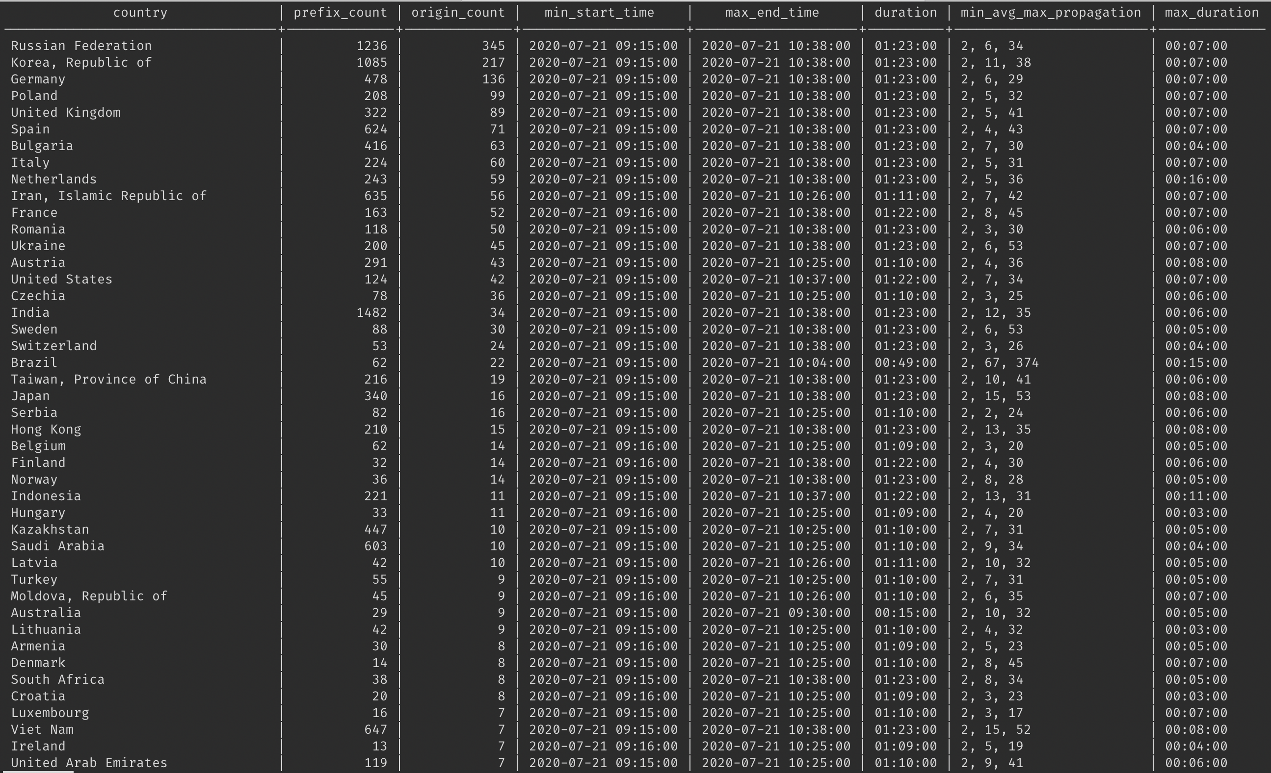This screenshot has width=1271, height=773.
Task: Click prefix count 291 for Austria
Action: pyautogui.click(x=375, y=262)
